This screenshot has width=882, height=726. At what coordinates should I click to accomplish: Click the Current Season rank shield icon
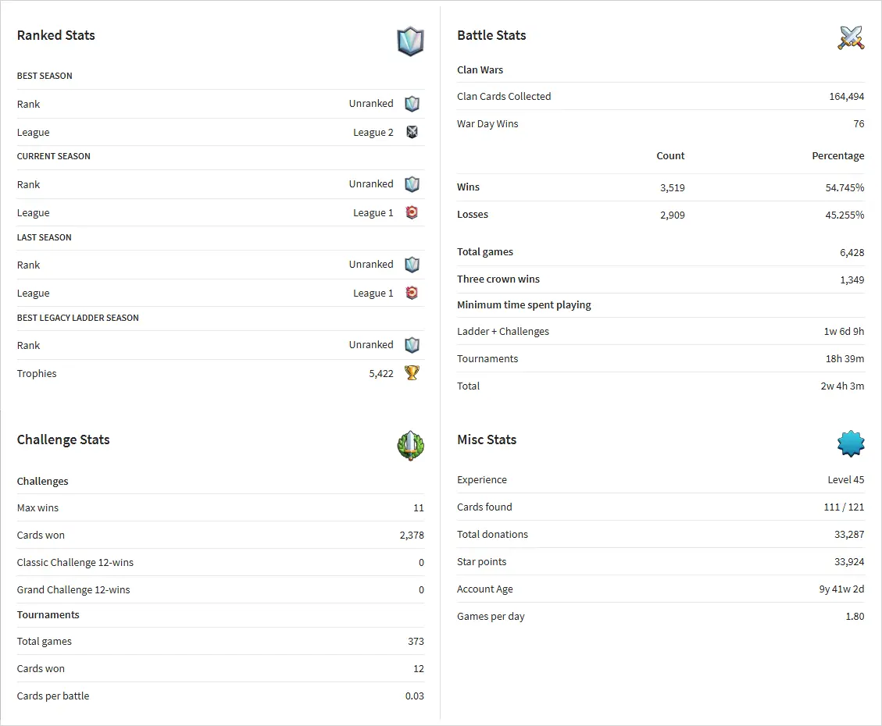[412, 184]
